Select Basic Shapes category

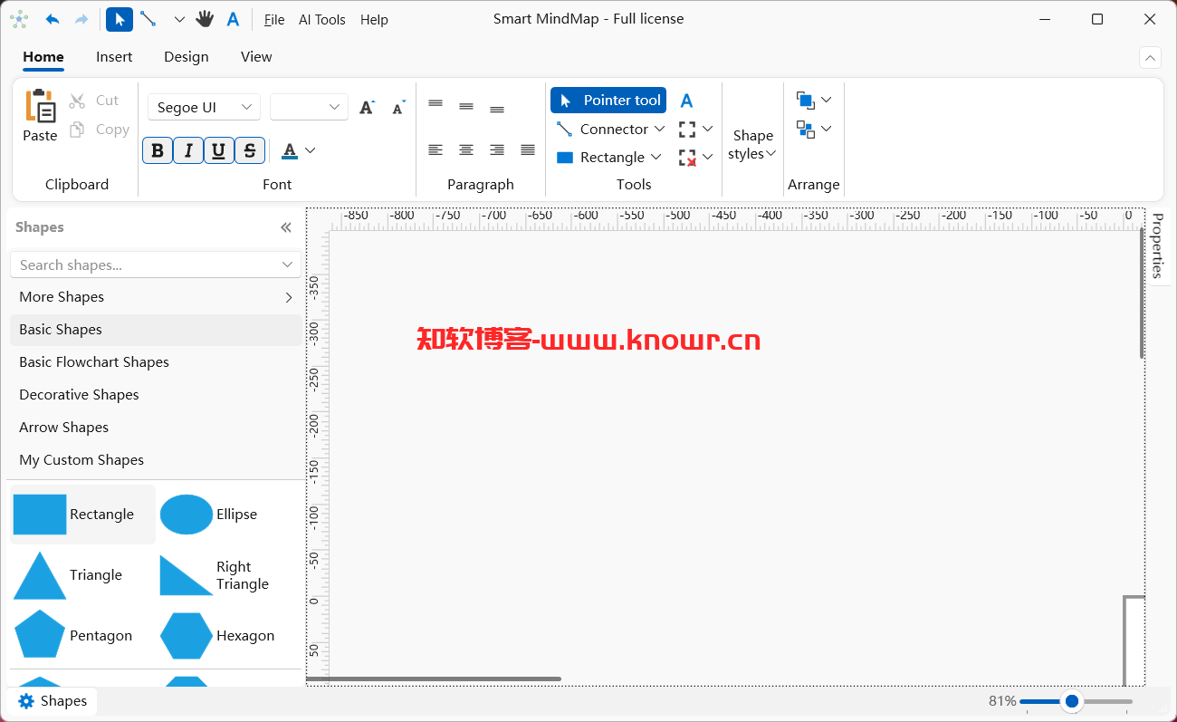click(156, 330)
